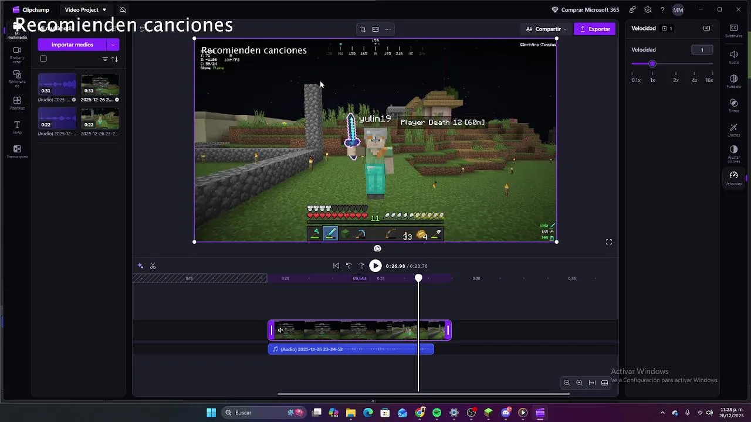Open Clipchamp settings gear

pyautogui.click(x=648, y=10)
